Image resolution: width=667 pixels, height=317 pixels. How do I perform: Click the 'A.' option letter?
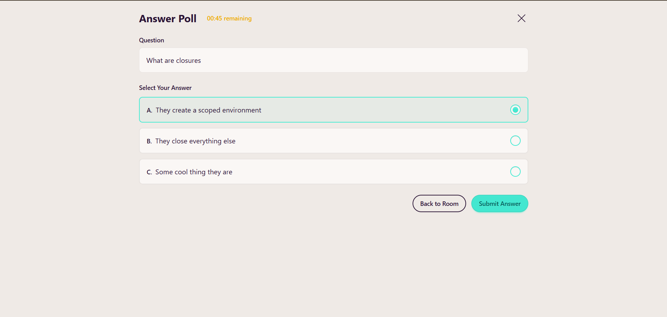coord(149,110)
